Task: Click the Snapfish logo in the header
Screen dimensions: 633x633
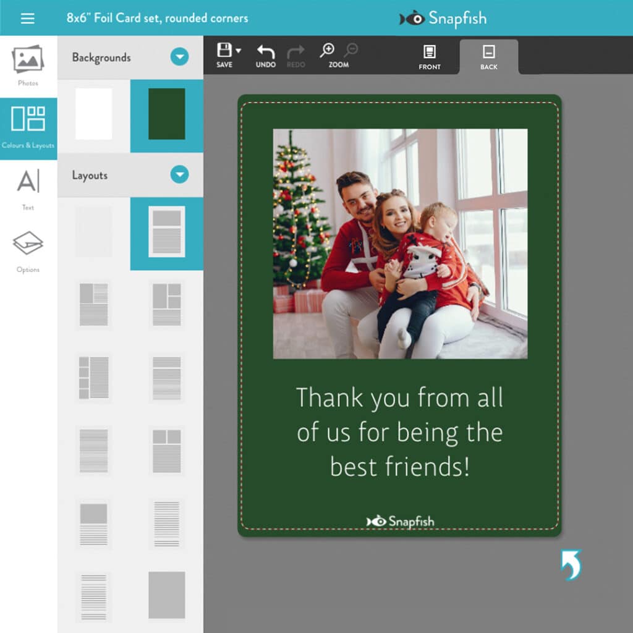Action: point(442,18)
